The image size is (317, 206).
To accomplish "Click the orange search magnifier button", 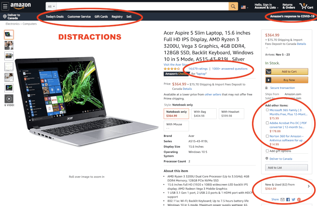I will point(233,6).
